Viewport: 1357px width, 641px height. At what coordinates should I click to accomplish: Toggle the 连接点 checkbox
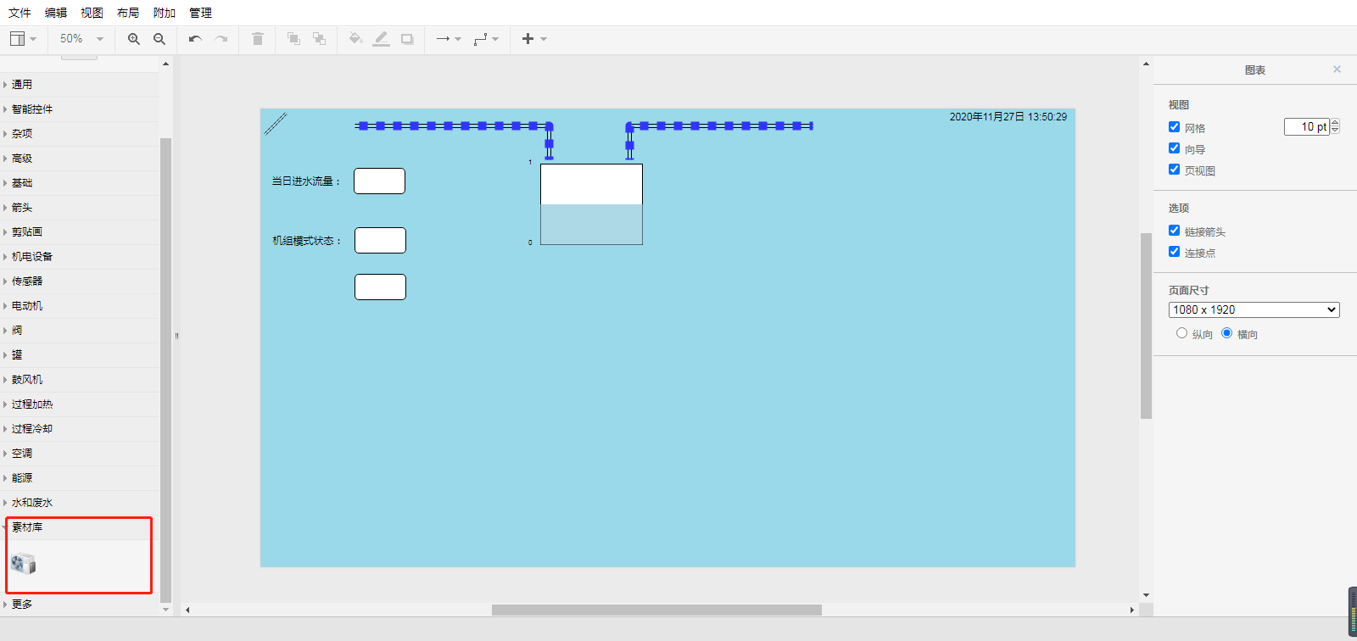[1174, 252]
